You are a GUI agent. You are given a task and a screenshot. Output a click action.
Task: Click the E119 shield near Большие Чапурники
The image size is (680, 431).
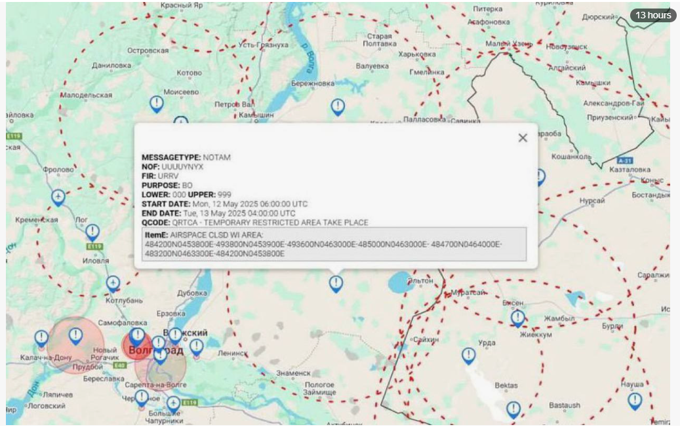(x=190, y=402)
